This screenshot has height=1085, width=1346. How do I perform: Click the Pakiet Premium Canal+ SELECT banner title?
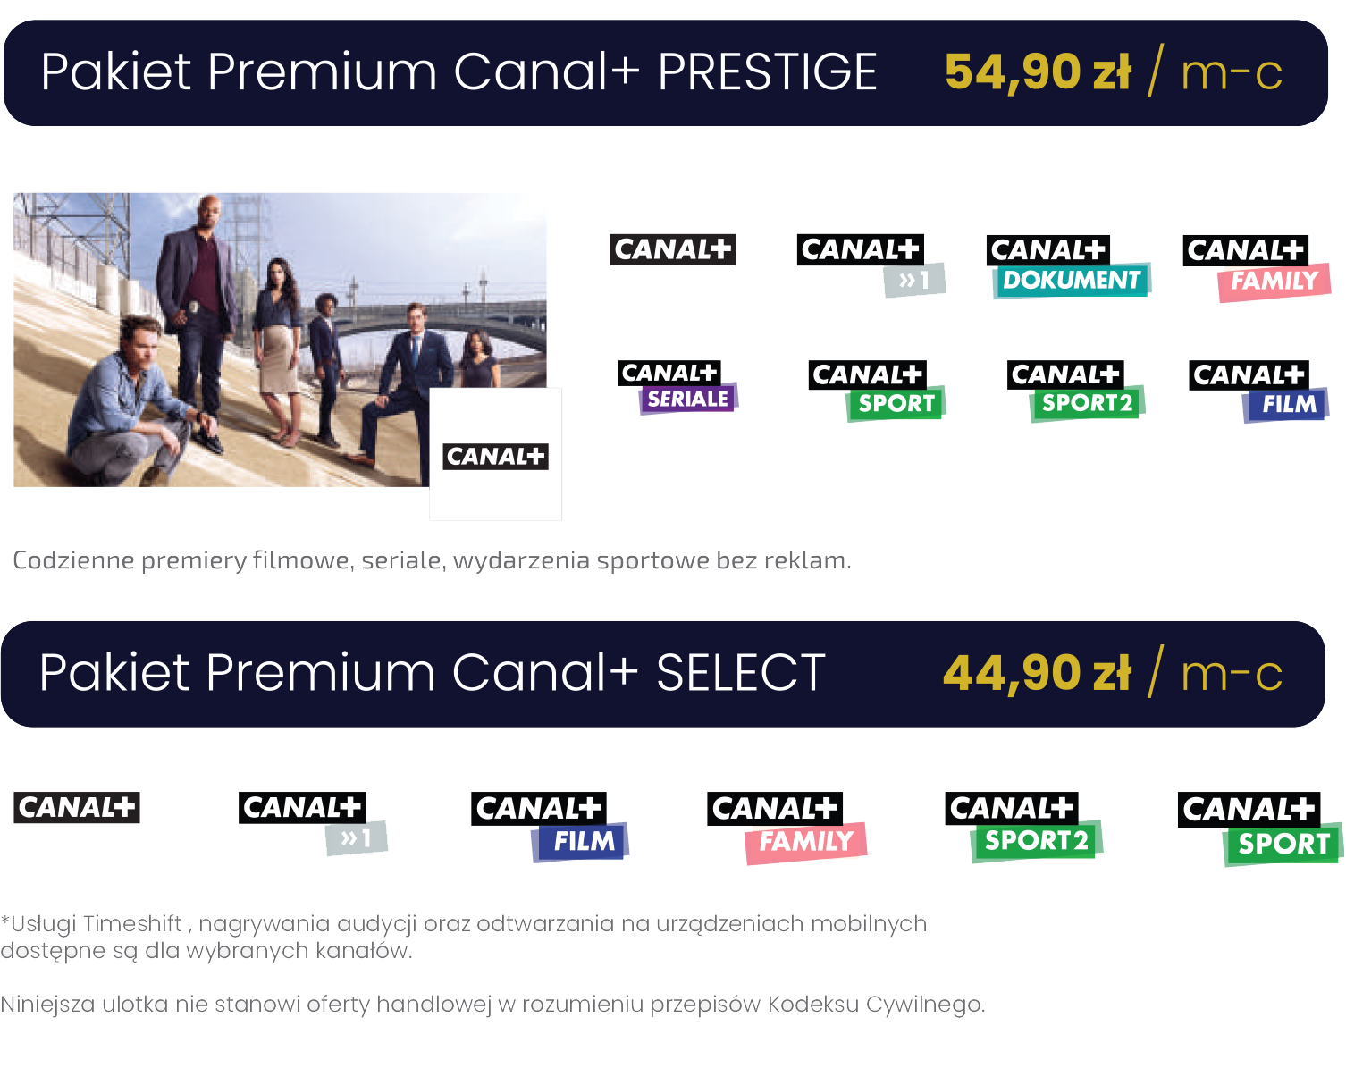[432, 673]
